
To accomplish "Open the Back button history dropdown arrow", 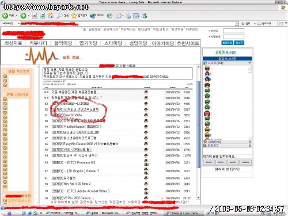I will [x=17, y=16].
